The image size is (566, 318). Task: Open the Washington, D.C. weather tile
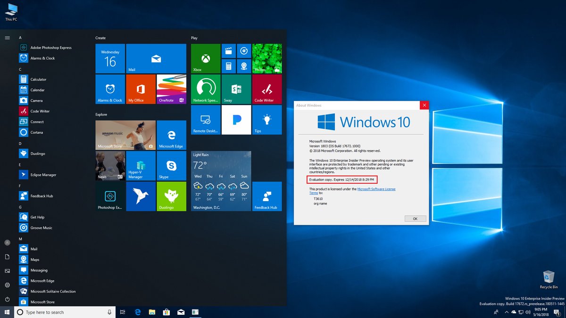tap(221, 181)
